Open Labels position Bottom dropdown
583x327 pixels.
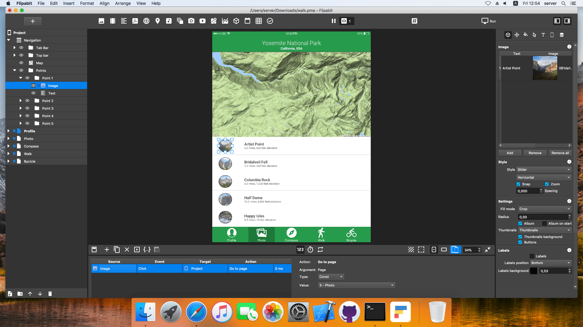click(551, 263)
